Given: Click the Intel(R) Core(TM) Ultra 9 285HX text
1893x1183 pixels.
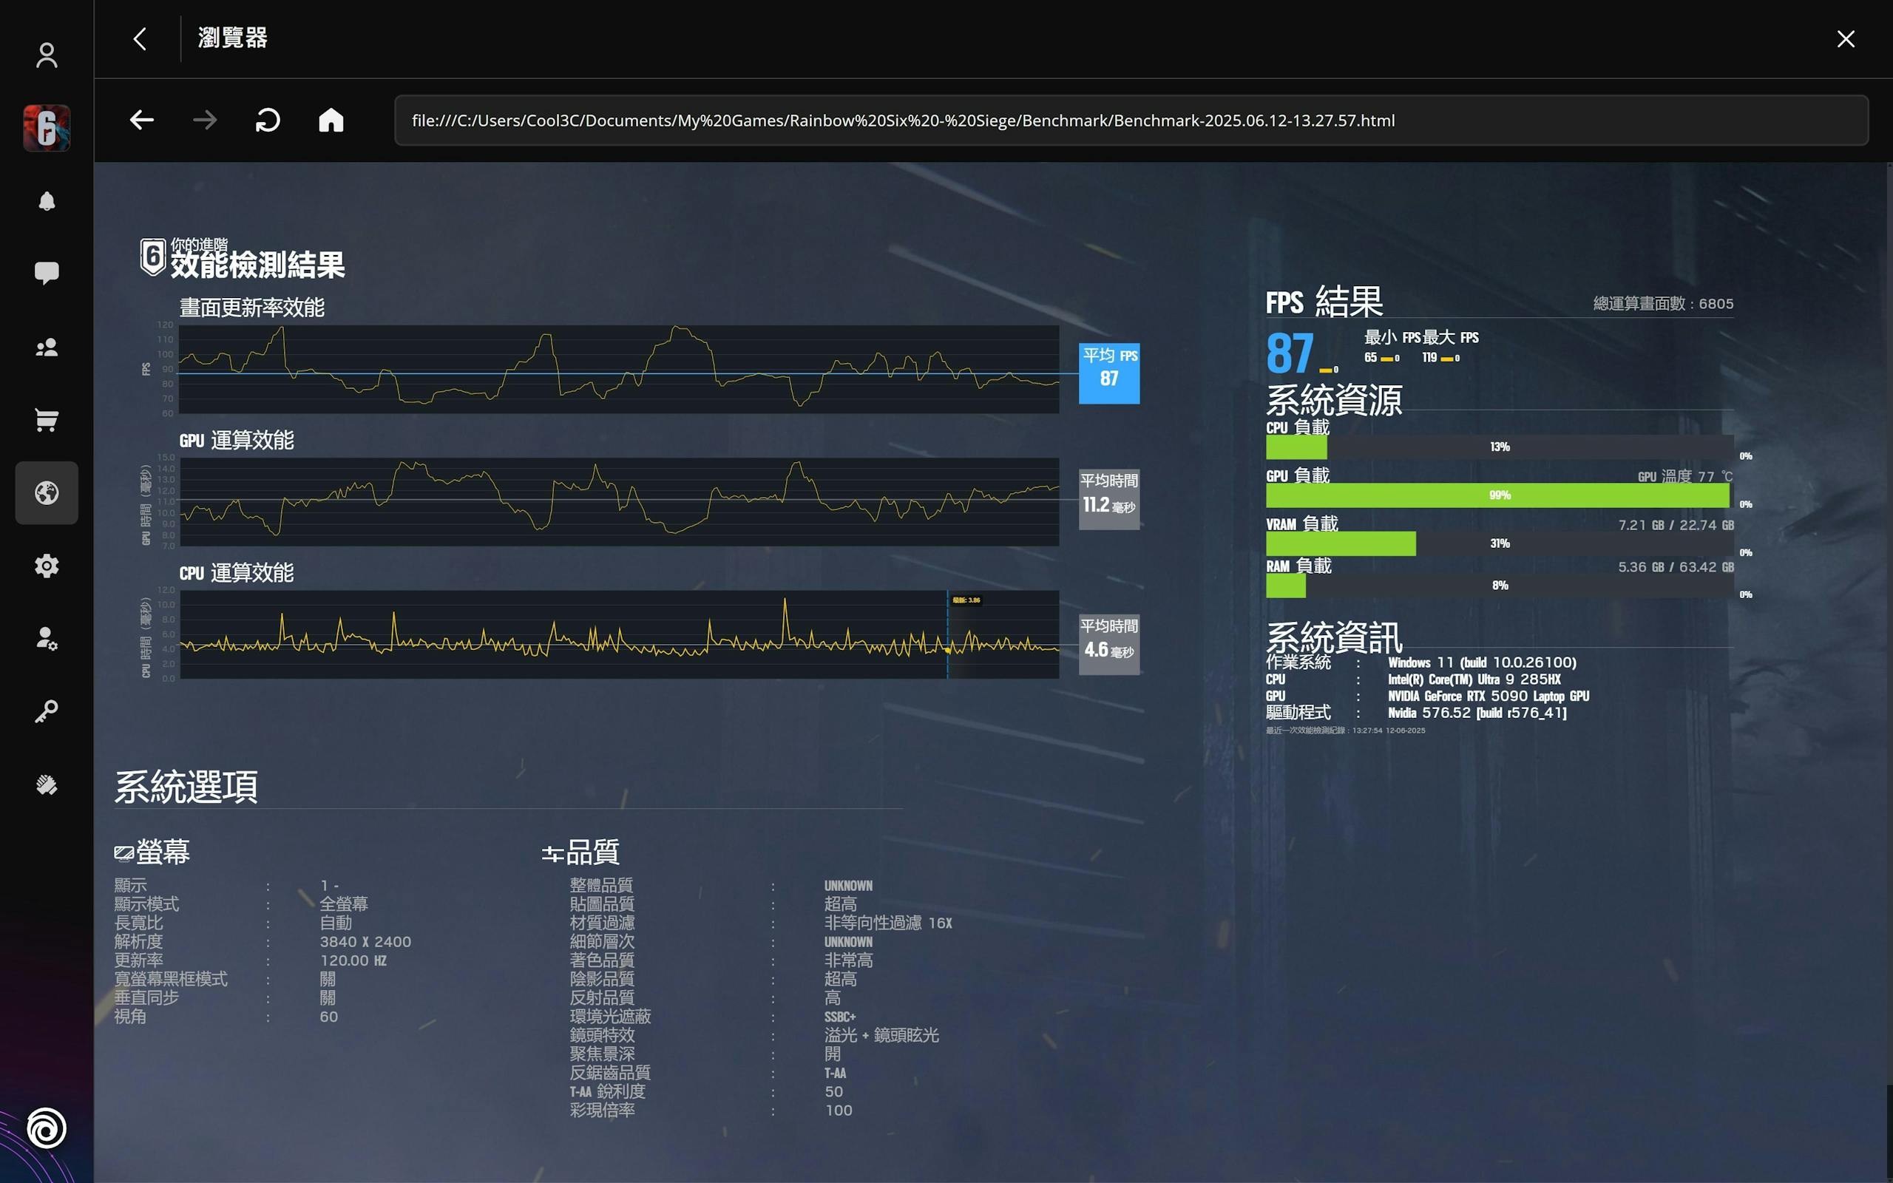Looking at the screenshot, I should pos(1474,679).
